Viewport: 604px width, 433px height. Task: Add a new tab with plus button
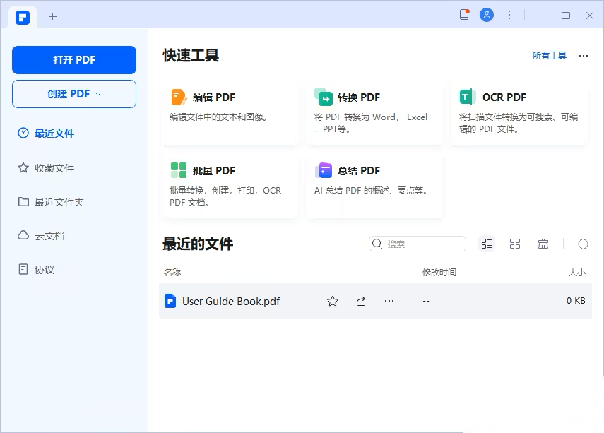[52, 16]
